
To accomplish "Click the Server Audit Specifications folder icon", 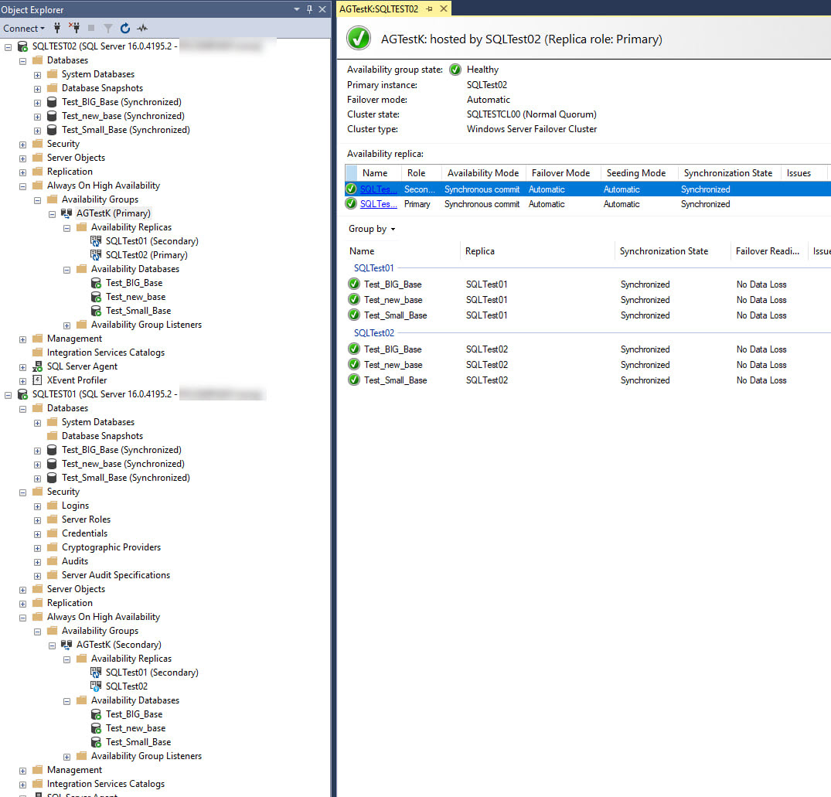I will [x=52, y=575].
